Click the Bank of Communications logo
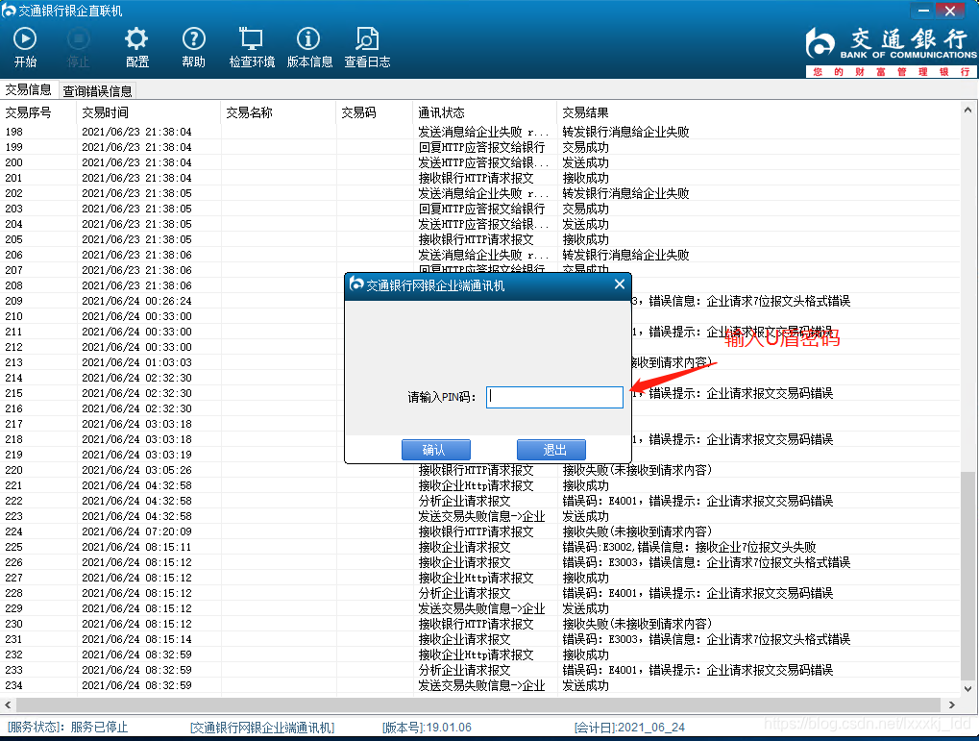The height and width of the screenshot is (741, 979). [x=891, y=53]
